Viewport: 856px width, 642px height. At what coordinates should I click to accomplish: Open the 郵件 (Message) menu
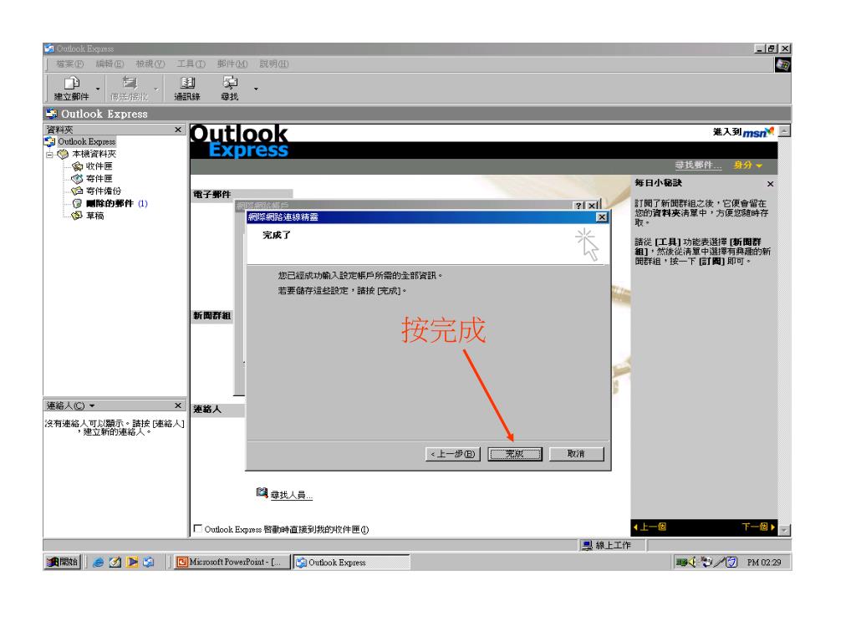232,64
